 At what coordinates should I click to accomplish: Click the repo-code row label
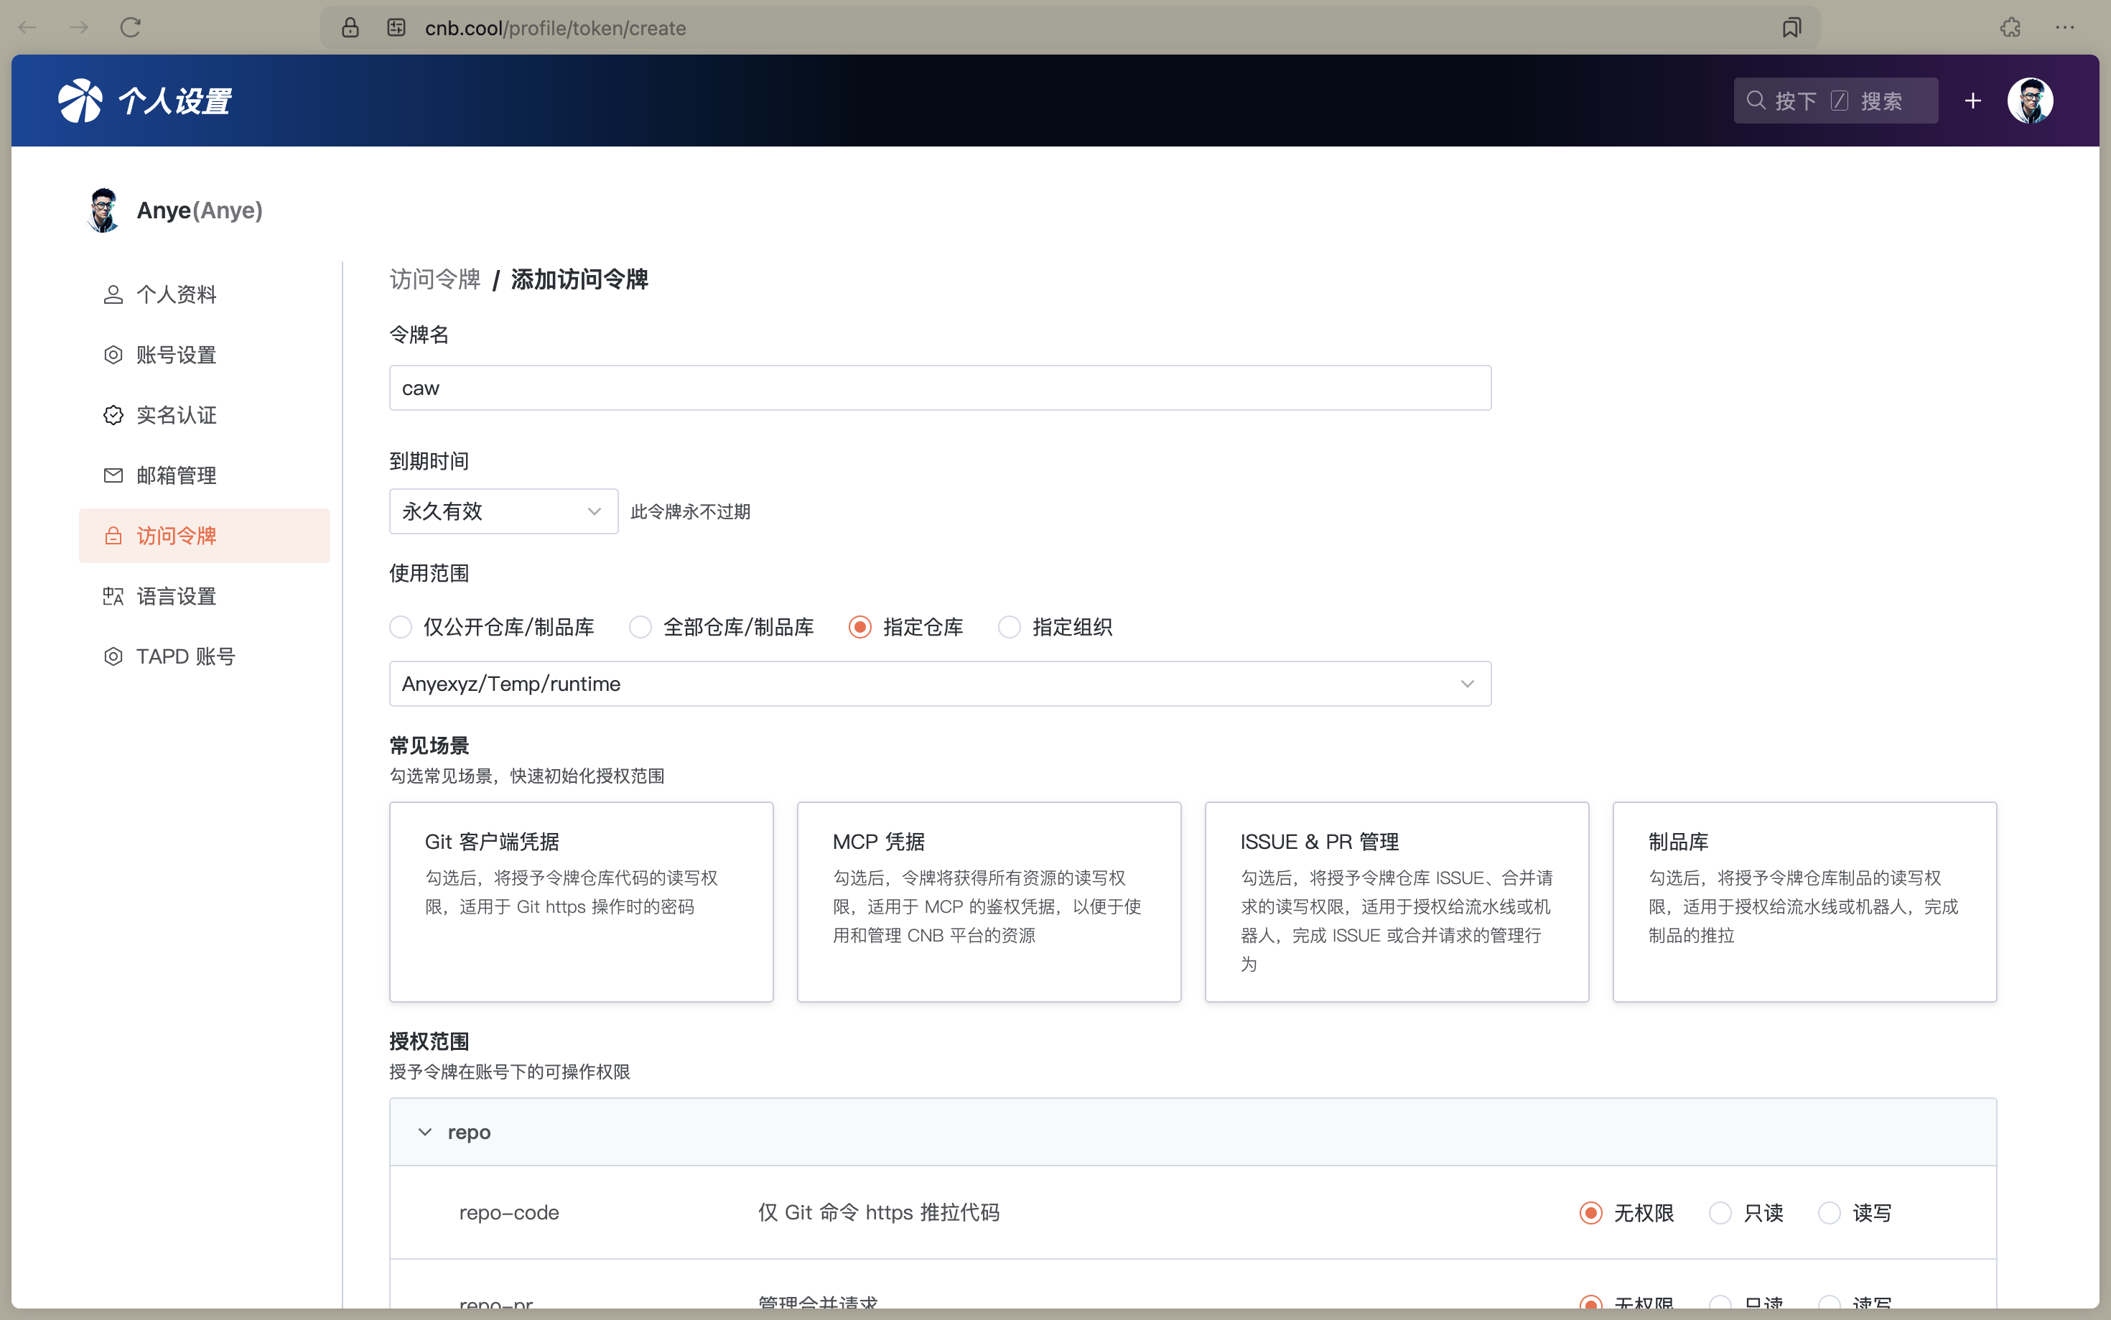tap(509, 1212)
